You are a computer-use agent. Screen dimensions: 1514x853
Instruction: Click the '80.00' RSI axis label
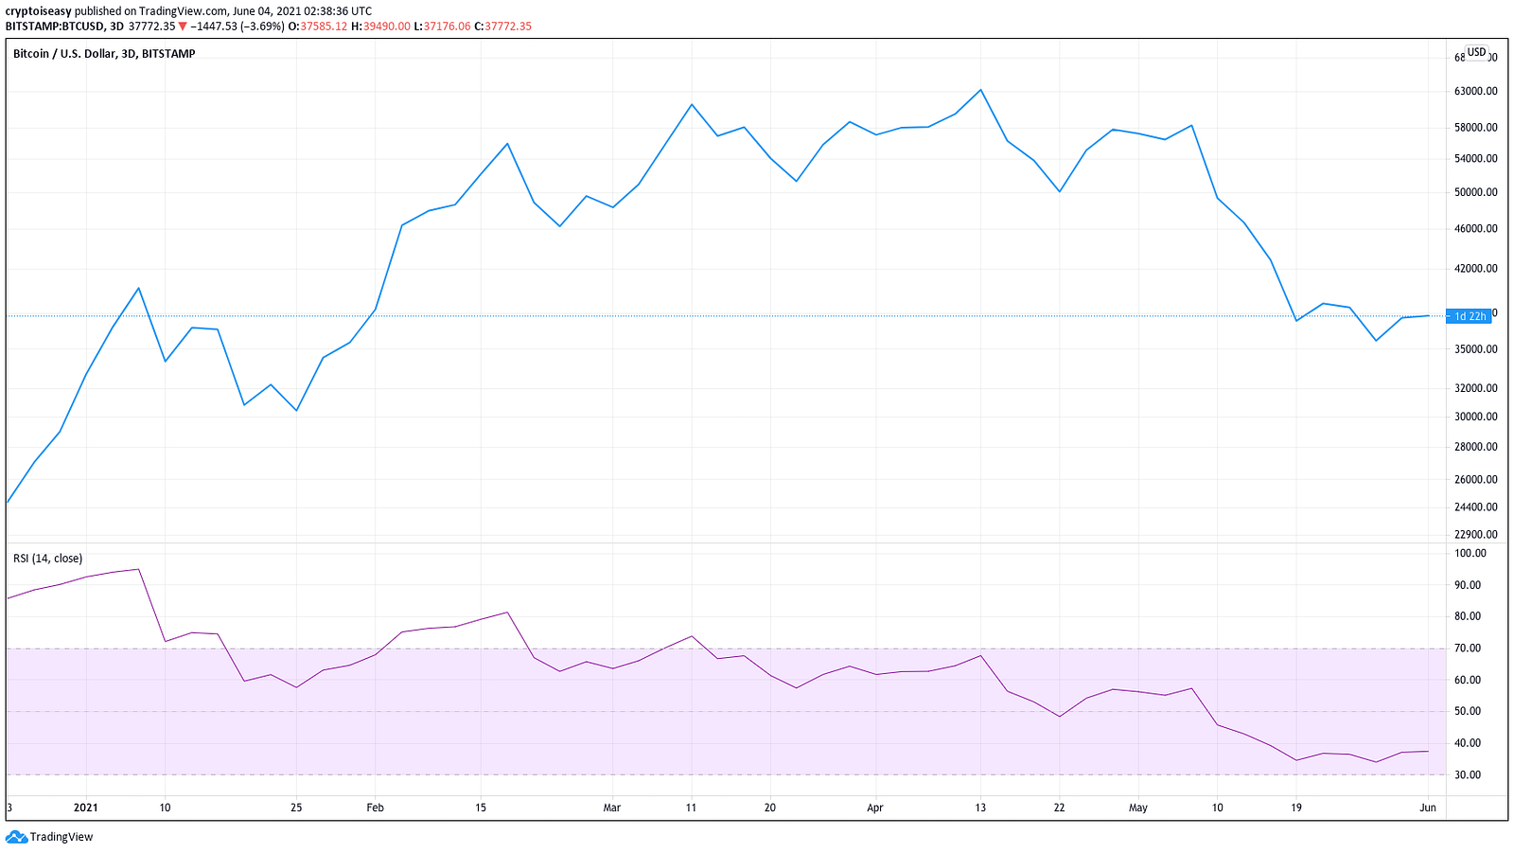[1468, 616]
